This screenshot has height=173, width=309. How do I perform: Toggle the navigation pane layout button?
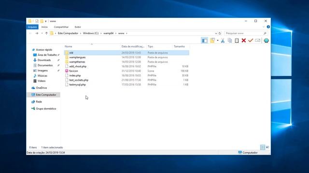click(x=204, y=40)
